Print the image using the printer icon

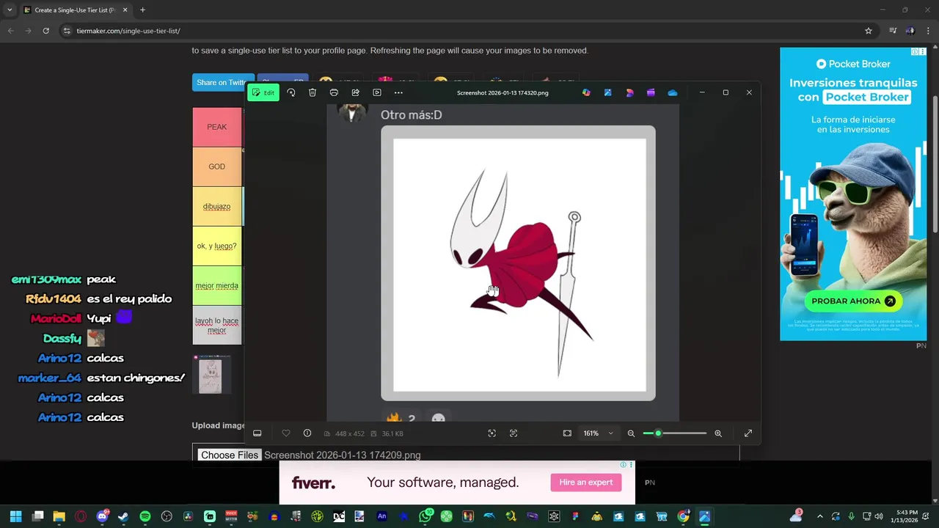click(x=334, y=92)
